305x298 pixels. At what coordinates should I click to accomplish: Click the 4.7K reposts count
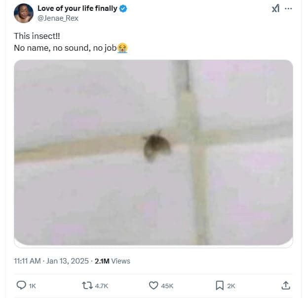point(101,286)
